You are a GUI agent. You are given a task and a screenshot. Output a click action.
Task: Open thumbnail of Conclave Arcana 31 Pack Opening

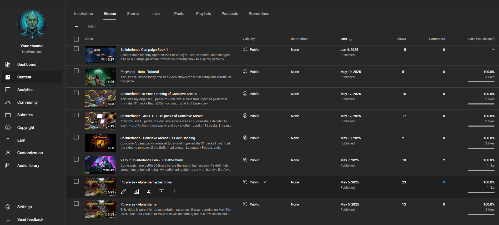tap(100, 143)
